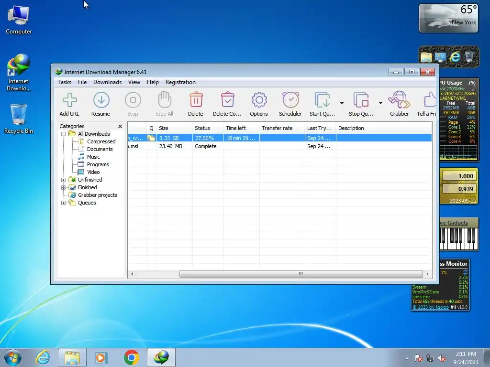Open IDM Options gear icon
Viewport: 490px width, 367px height.
(x=259, y=104)
